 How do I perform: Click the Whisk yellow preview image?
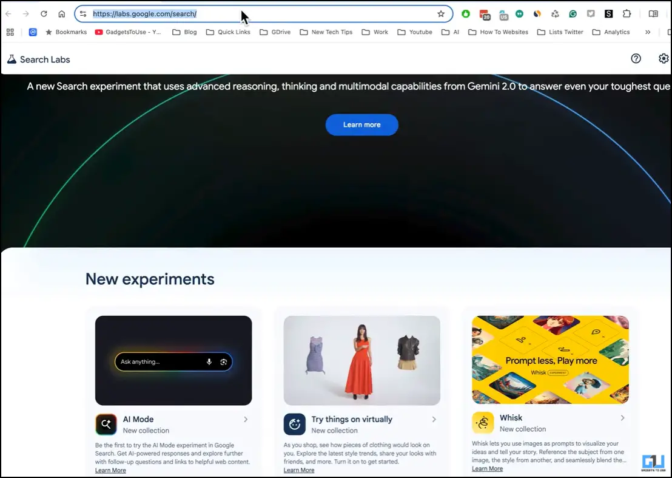(x=550, y=360)
